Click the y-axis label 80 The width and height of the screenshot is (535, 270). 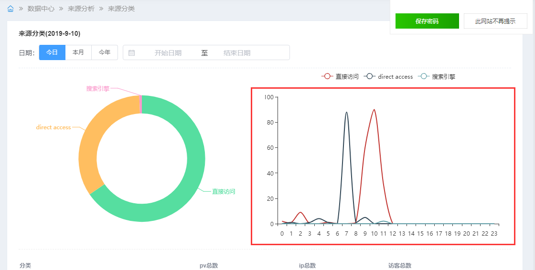pyautogui.click(x=270, y=123)
